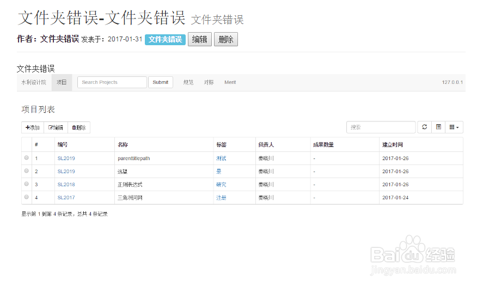Open the 对标 navbar item
The height and width of the screenshot is (287, 483).
click(209, 82)
